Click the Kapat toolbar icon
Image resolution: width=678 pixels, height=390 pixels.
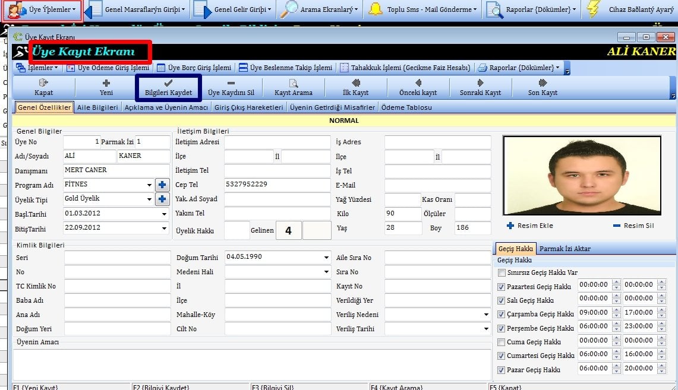coord(43,88)
